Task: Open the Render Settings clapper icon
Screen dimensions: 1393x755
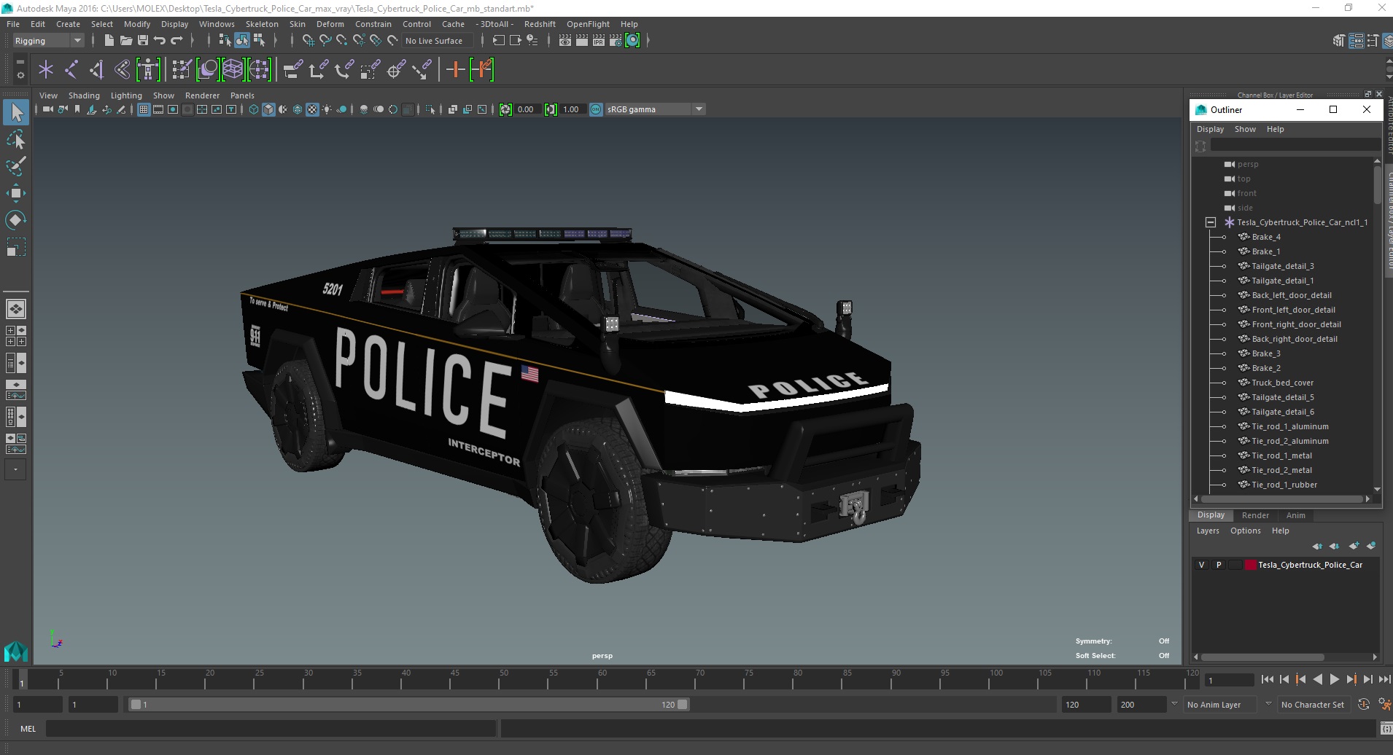Action: (x=616, y=41)
